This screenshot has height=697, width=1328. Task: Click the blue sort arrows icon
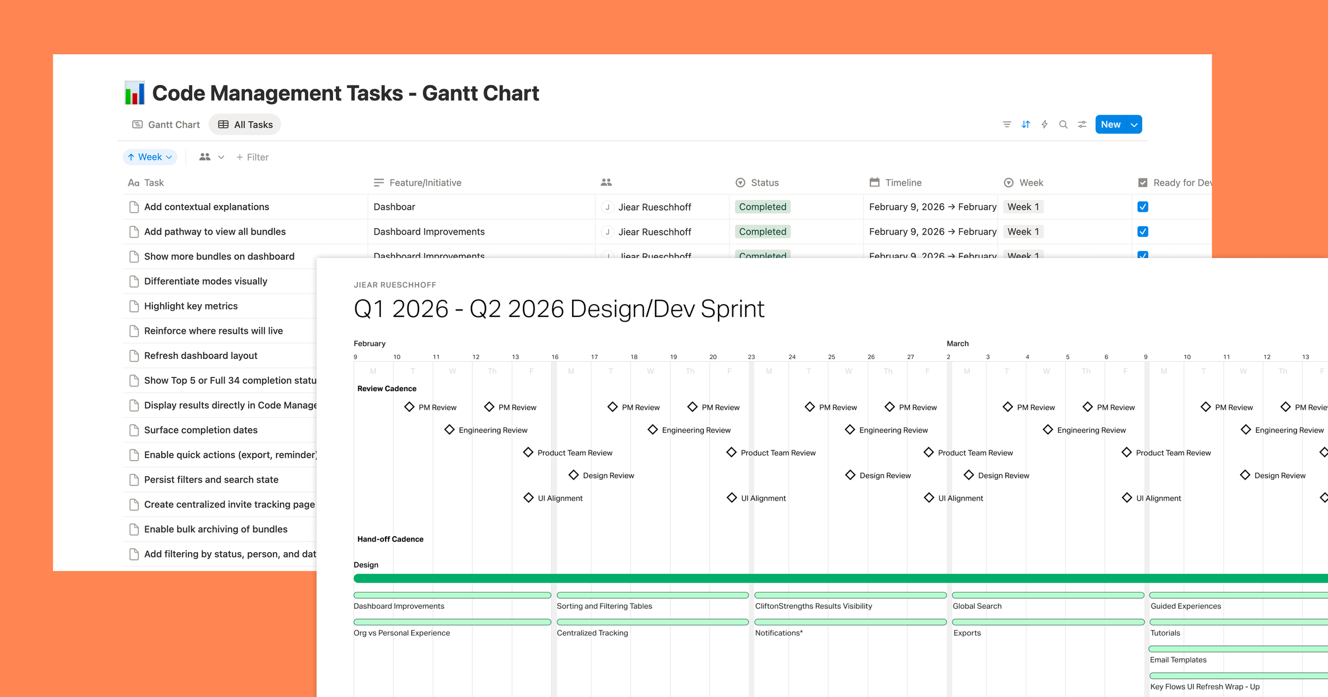click(x=1026, y=124)
